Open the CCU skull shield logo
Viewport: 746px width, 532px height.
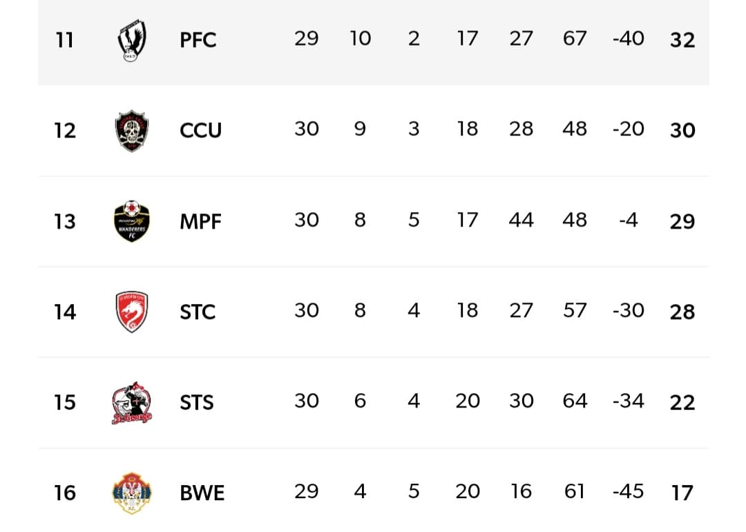tap(131, 131)
